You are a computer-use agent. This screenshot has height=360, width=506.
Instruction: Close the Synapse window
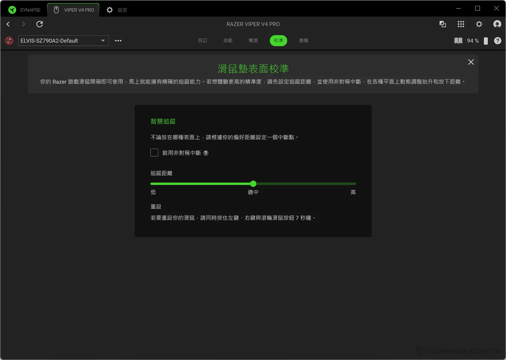tap(497, 9)
